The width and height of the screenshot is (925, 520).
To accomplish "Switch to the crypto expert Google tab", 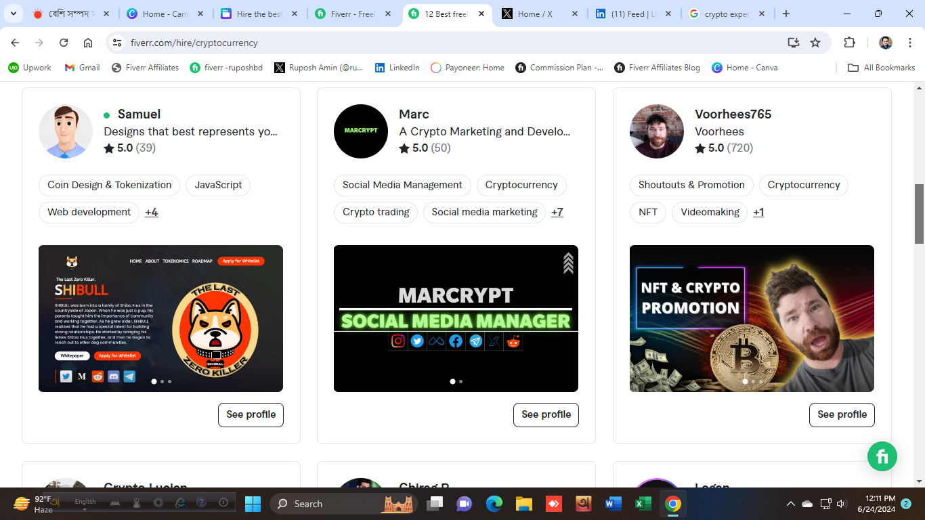I will [x=728, y=14].
